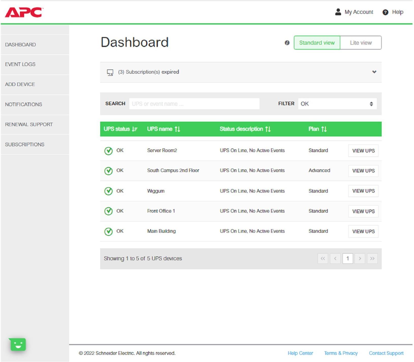Sort by UPS name column
The width and height of the screenshot is (414, 362).
point(163,129)
